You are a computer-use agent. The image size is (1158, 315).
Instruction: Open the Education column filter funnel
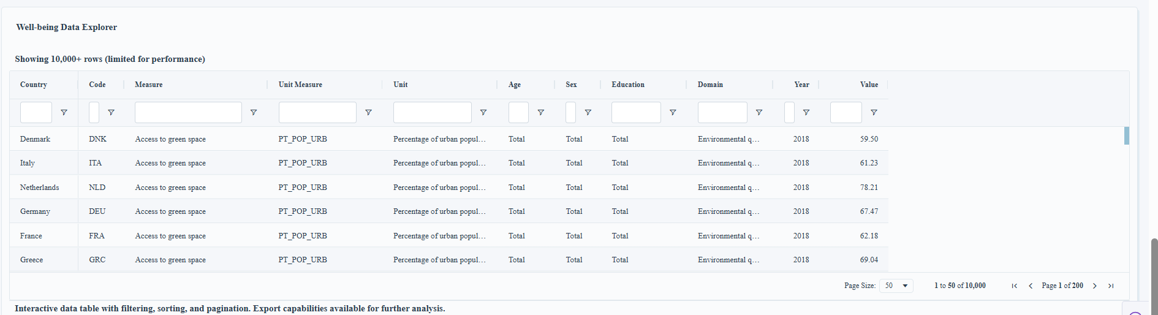[x=673, y=113]
